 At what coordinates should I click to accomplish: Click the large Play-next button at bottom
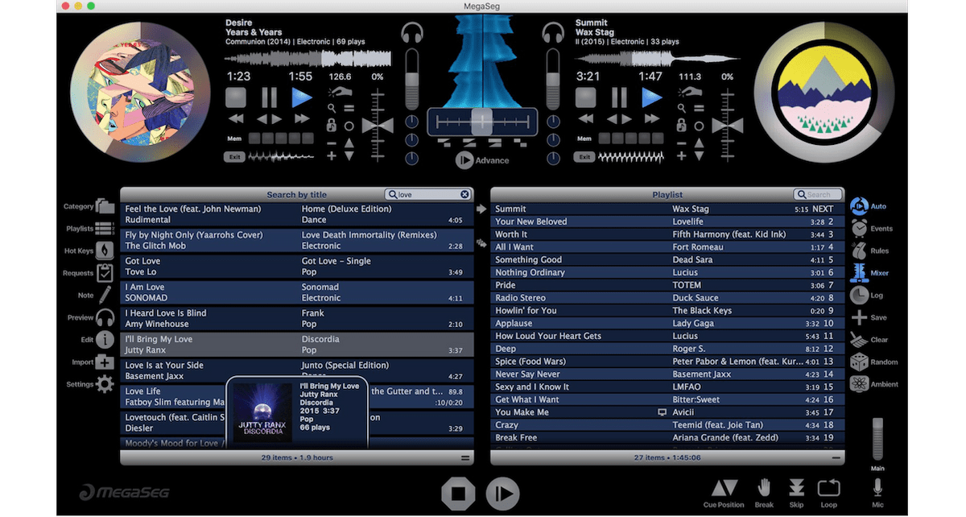tap(502, 492)
